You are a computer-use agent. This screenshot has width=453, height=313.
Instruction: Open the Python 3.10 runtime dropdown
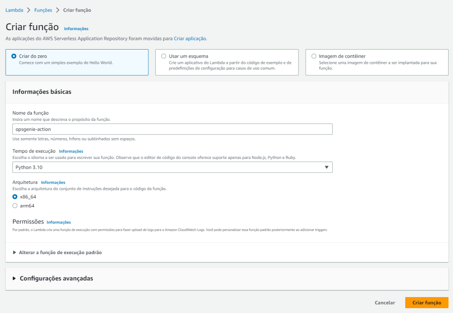172,167
